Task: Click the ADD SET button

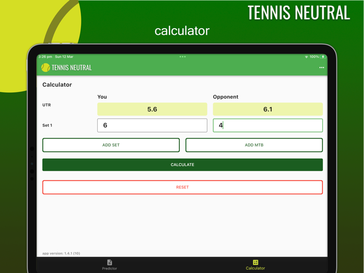Action: coord(111,145)
